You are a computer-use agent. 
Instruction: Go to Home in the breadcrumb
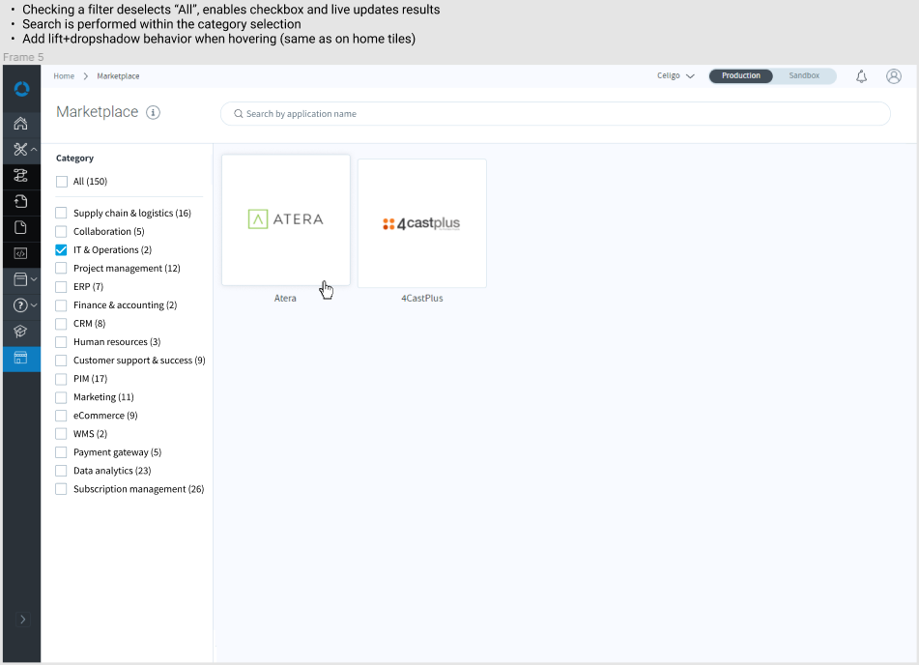(x=64, y=76)
